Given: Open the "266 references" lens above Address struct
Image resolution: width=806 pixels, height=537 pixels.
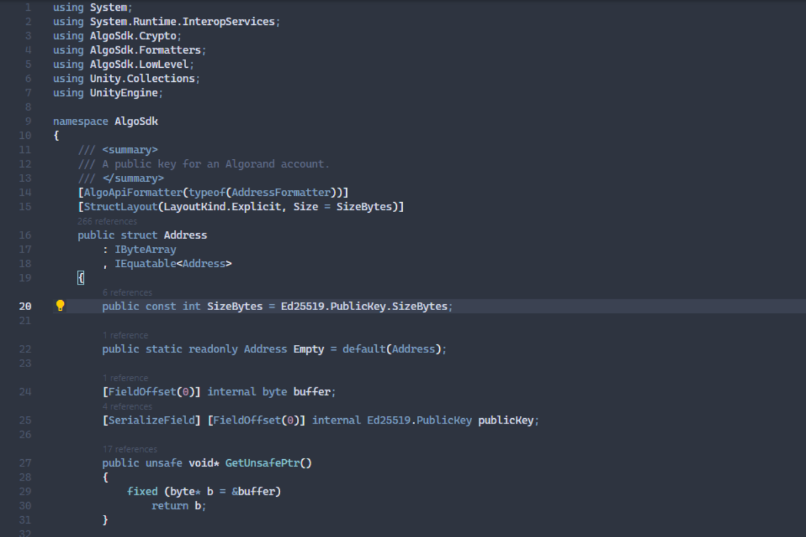Looking at the screenshot, I should click(x=107, y=221).
